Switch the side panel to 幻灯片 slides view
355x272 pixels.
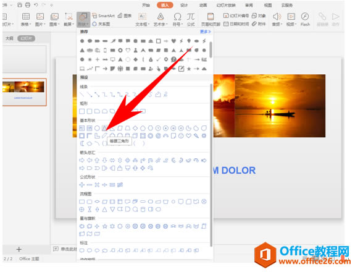point(27,38)
